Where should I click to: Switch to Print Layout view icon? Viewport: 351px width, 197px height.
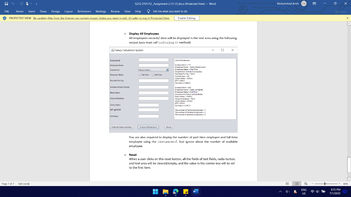tap(296, 184)
